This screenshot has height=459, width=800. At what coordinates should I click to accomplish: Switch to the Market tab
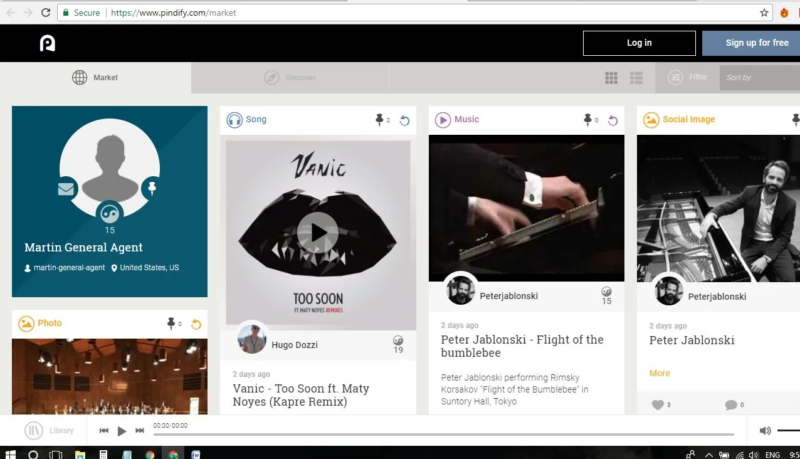point(95,78)
